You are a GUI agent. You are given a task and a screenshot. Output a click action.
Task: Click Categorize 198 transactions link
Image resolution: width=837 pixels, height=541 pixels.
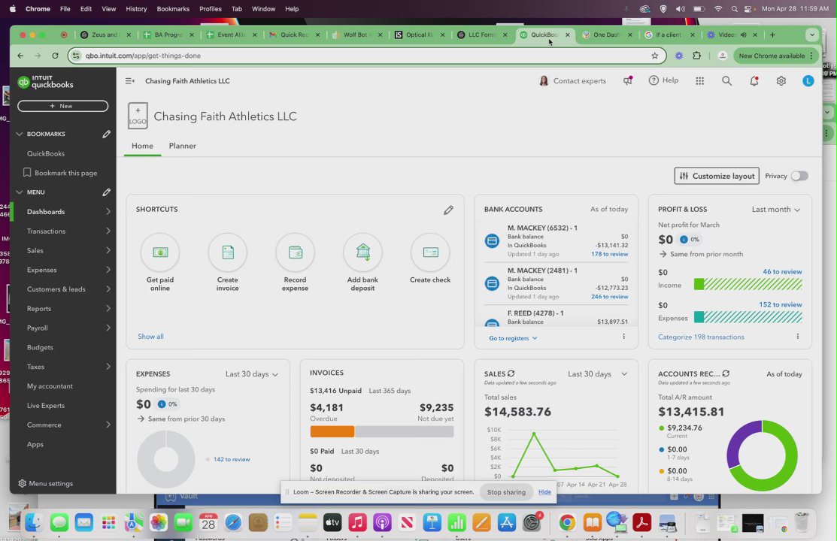click(x=701, y=337)
